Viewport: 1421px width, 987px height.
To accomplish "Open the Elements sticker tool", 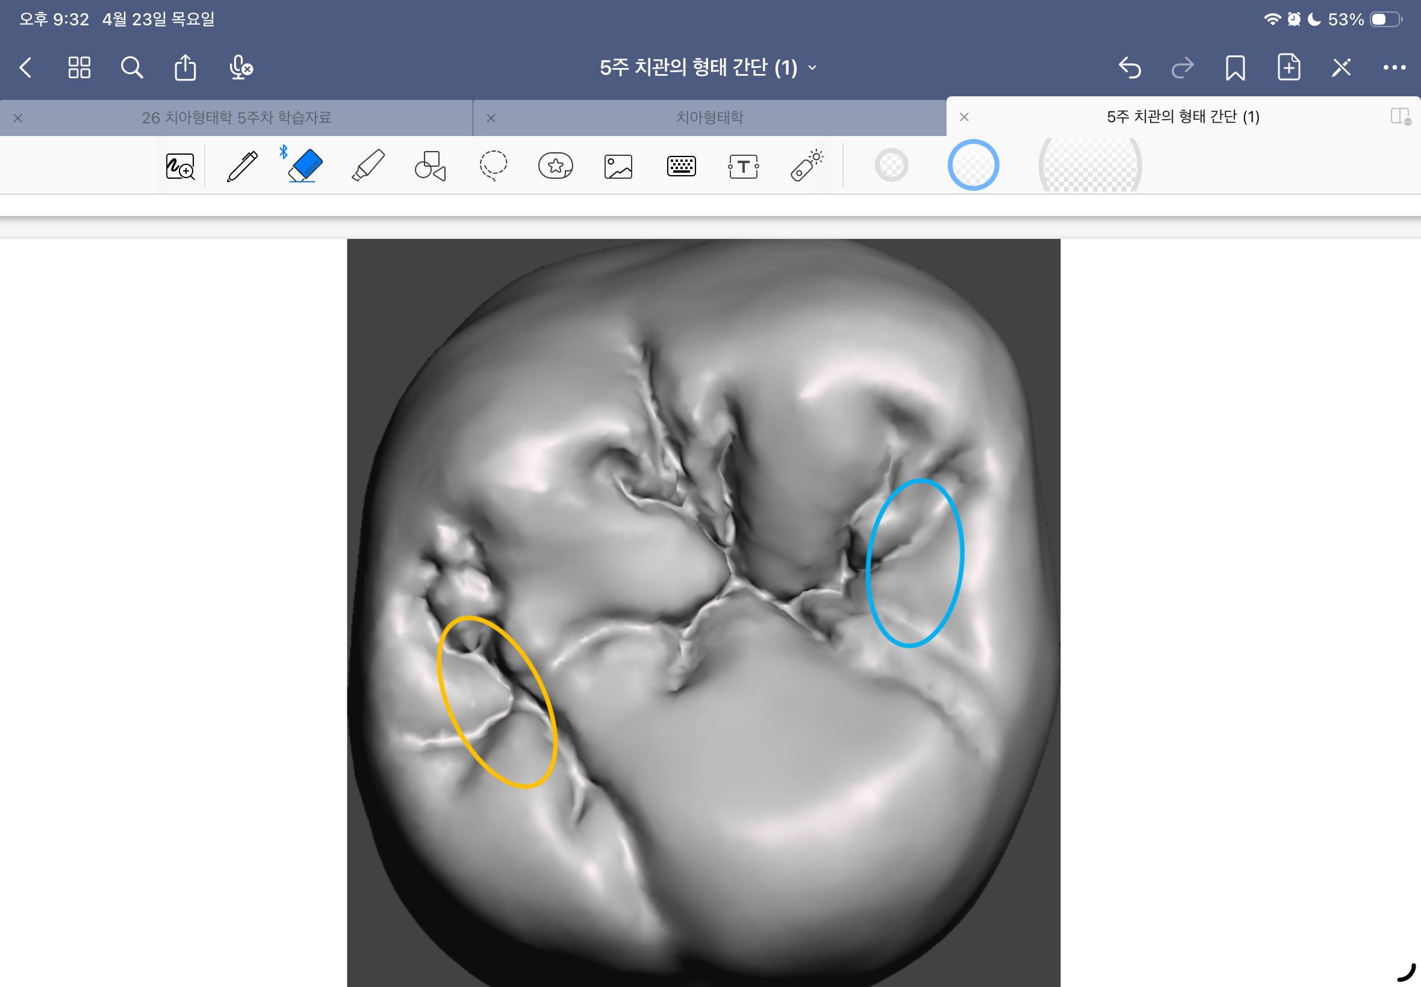I will pyautogui.click(x=556, y=166).
